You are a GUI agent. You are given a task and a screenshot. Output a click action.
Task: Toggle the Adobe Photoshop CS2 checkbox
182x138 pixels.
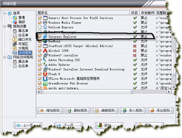(40, 60)
